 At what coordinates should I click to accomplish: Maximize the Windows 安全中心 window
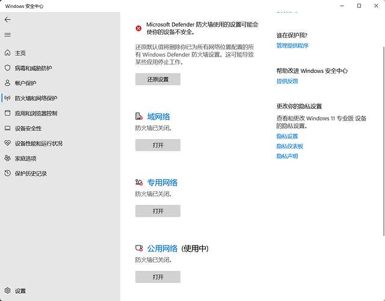tap(359, 5)
